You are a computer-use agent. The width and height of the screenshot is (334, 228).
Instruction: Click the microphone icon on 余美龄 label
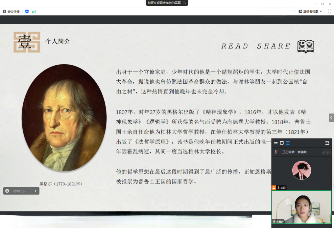point(274,221)
